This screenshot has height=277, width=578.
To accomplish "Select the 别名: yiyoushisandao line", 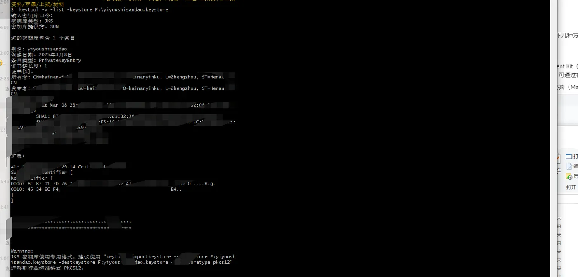I will pyautogui.click(x=39, y=49).
